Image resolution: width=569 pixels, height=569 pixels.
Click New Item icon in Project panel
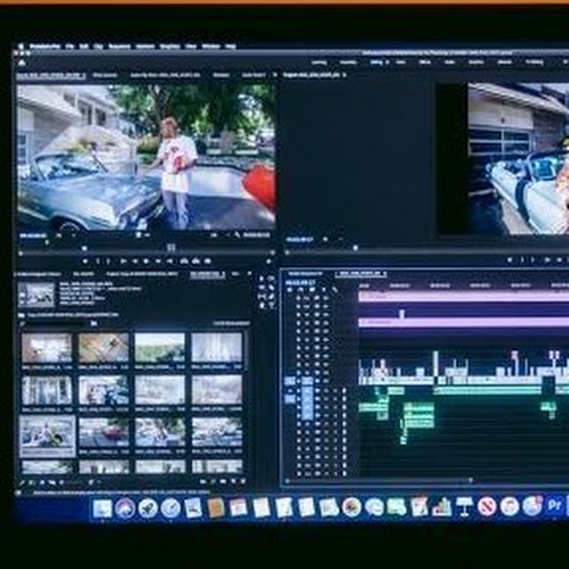233,482
